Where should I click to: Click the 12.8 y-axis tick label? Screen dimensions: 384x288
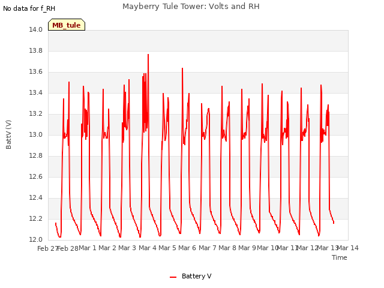[36, 156]
